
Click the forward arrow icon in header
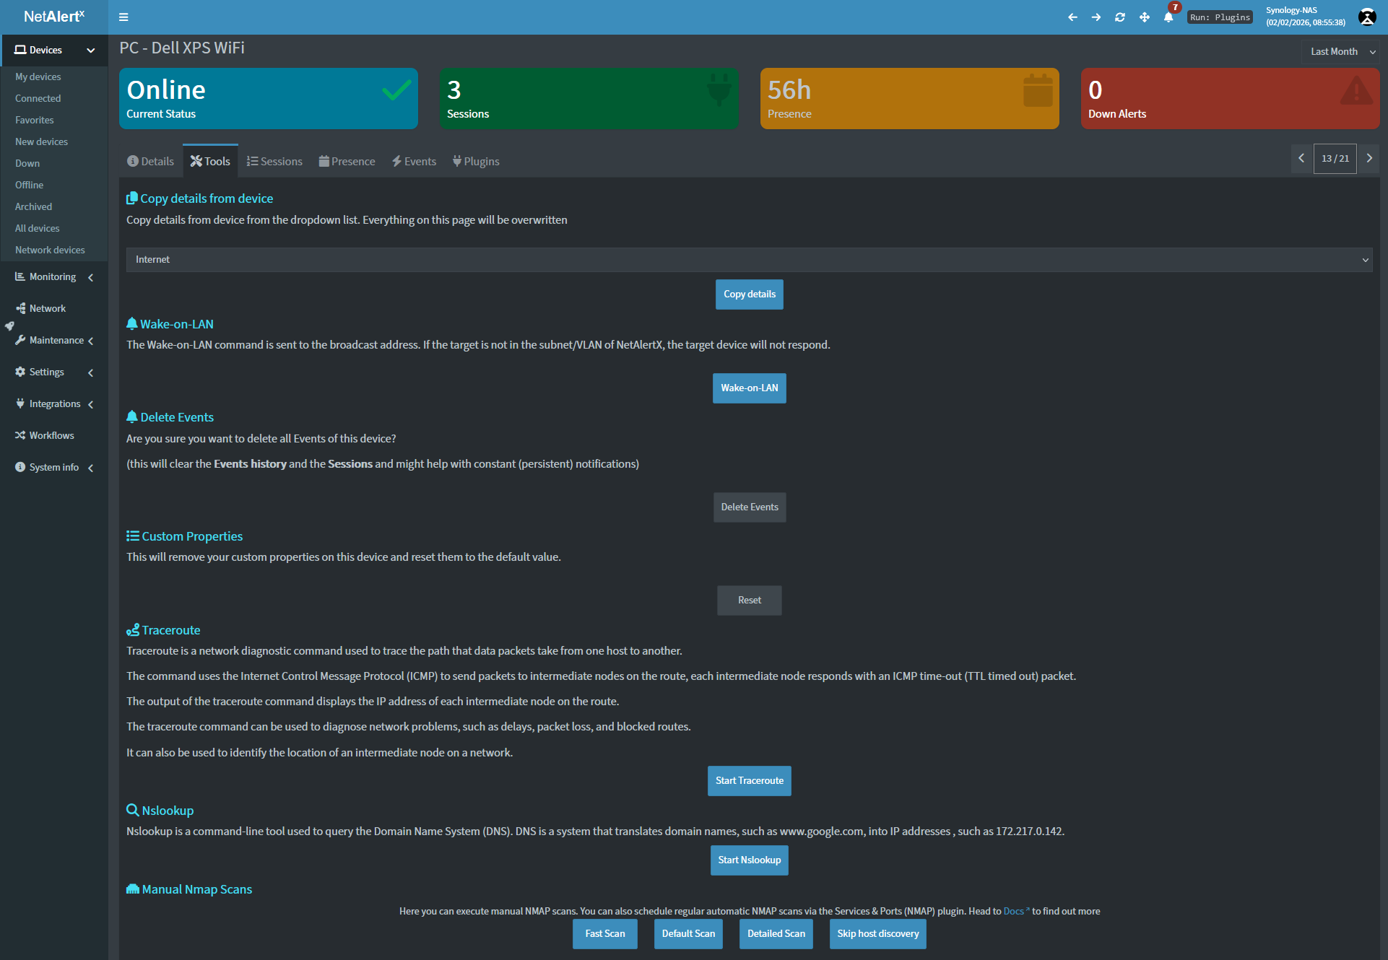coord(1096,17)
